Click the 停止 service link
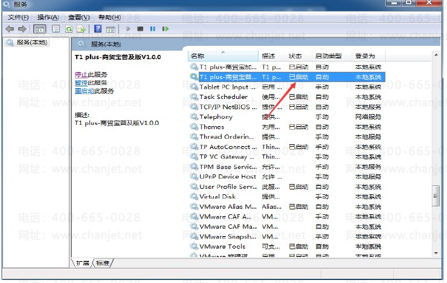The width and height of the screenshot is (447, 283). click(x=82, y=75)
